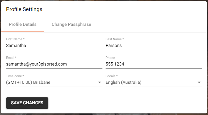Click the Phone field showing 555 1234
Screen dimensions: 208x115
click(154, 64)
